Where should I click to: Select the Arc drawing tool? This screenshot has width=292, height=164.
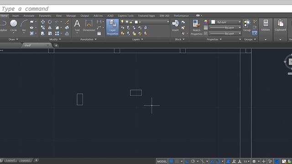point(24,26)
